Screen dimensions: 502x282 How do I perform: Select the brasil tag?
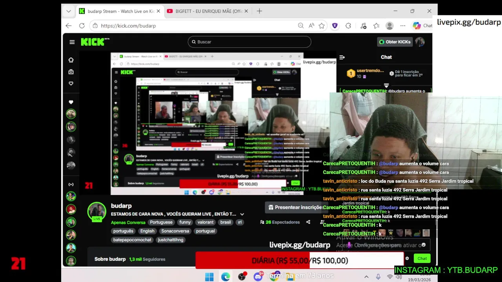[226, 222]
